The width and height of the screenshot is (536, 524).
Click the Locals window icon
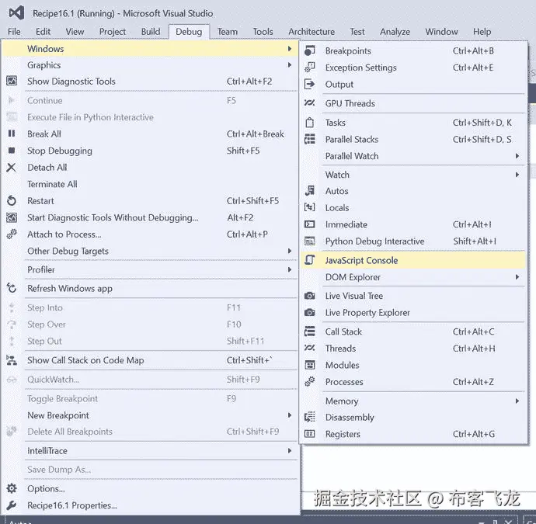coord(310,207)
